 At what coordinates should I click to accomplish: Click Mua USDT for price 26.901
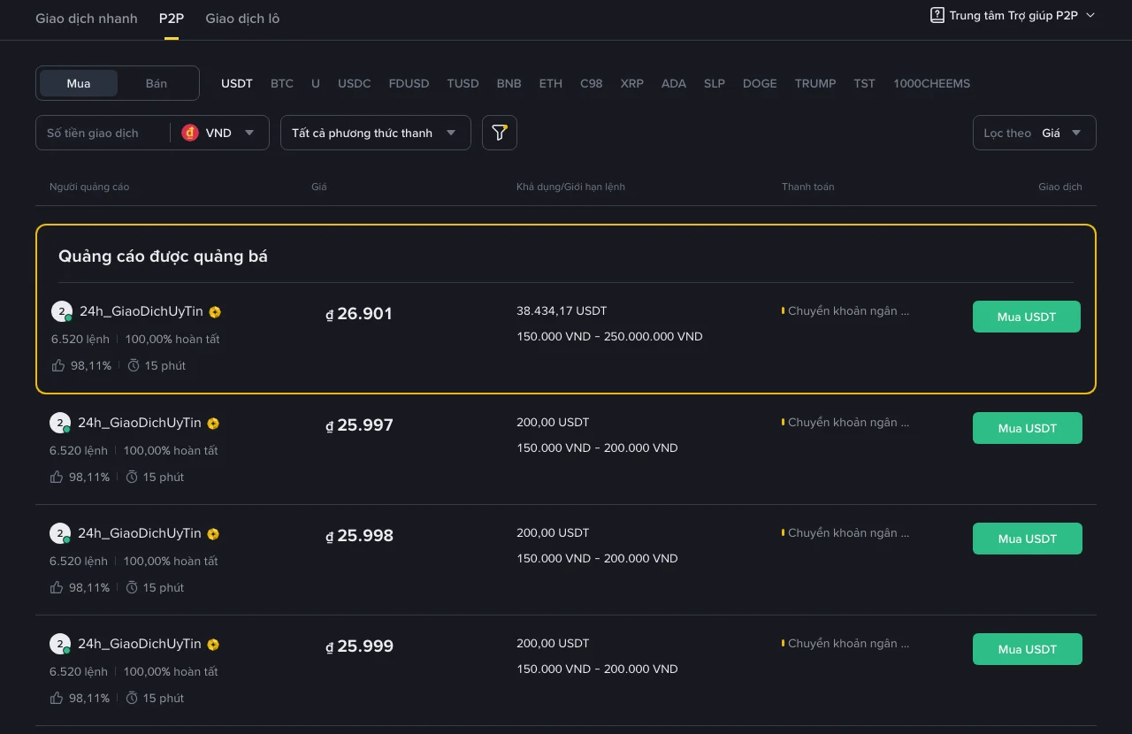(x=1027, y=317)
